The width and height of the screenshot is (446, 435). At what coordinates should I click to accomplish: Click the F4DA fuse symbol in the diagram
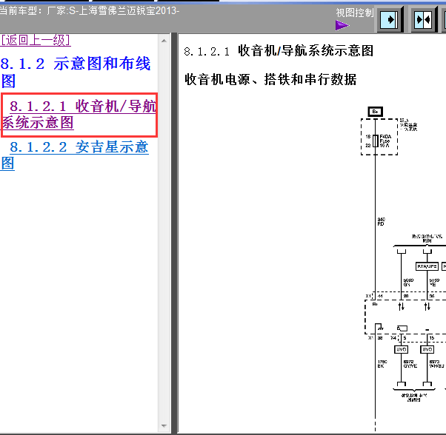tap(375, 141)
